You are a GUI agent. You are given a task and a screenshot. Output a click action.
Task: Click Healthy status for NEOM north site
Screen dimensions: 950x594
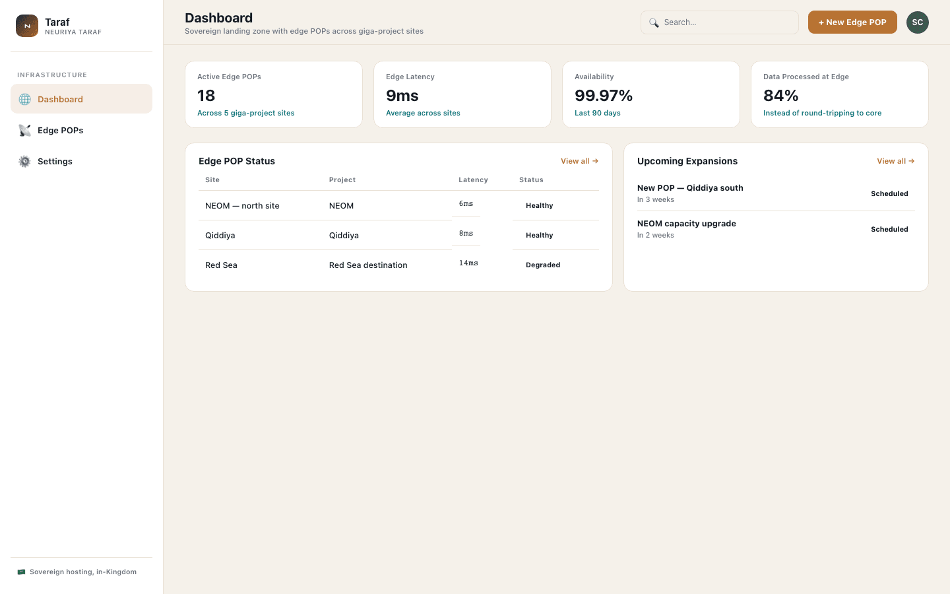tap(540, 206)
